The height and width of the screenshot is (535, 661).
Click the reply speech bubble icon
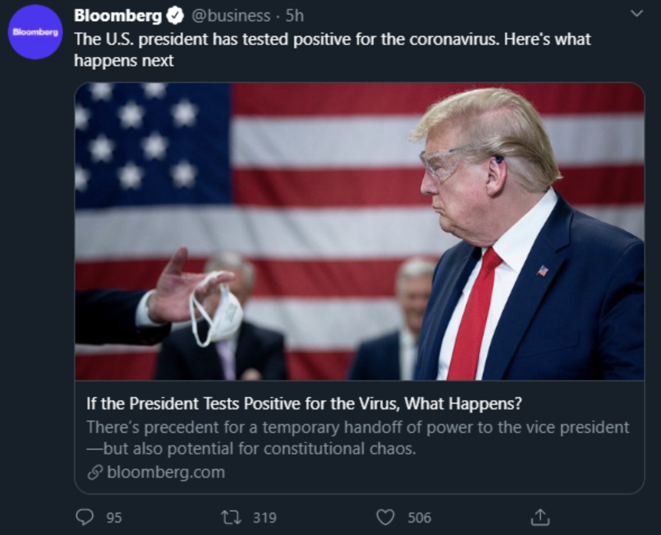pos(84,516)
